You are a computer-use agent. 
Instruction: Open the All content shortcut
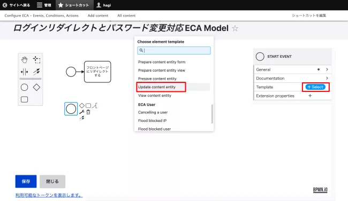tap(126, 16)
